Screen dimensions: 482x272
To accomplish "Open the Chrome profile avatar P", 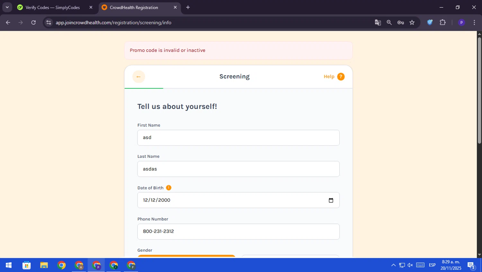I will (x=461, y=22).
